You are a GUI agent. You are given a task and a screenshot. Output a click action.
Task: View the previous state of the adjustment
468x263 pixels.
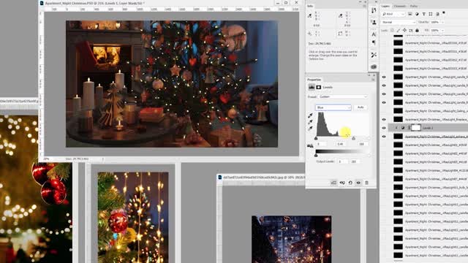(342, 183)
